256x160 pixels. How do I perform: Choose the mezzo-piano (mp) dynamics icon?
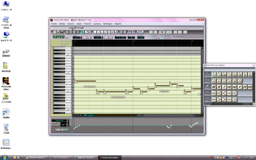pos(234,86)
